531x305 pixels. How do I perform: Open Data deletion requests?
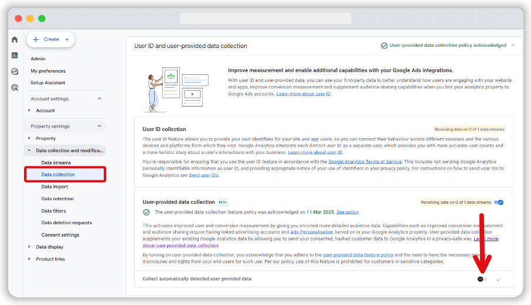tap(66, 222)
